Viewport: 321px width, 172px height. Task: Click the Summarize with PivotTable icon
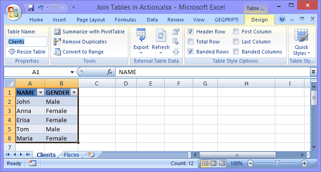(x=57, y=32)
